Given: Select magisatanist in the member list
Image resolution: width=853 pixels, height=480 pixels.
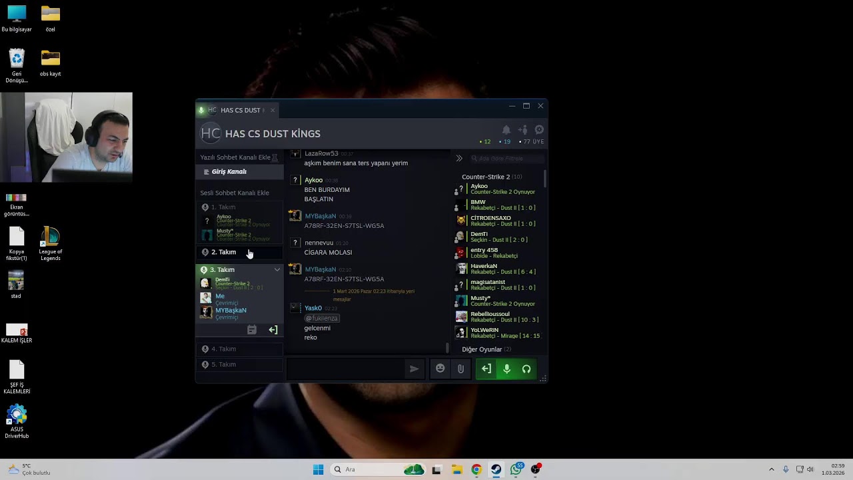Looking at the screenshot, I should tap(500, 285).
